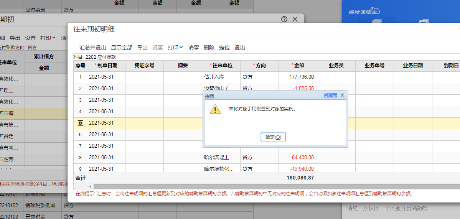Click the 制单日期 column header
Screen dimensions: 460x219
[106, 66]
